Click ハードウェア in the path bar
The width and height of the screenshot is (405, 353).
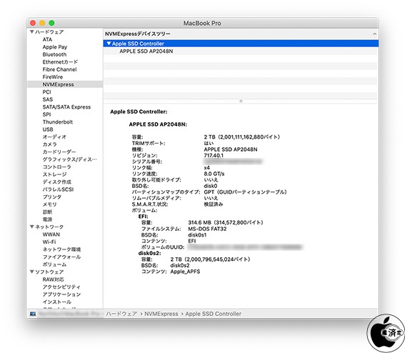click(121, 314)
